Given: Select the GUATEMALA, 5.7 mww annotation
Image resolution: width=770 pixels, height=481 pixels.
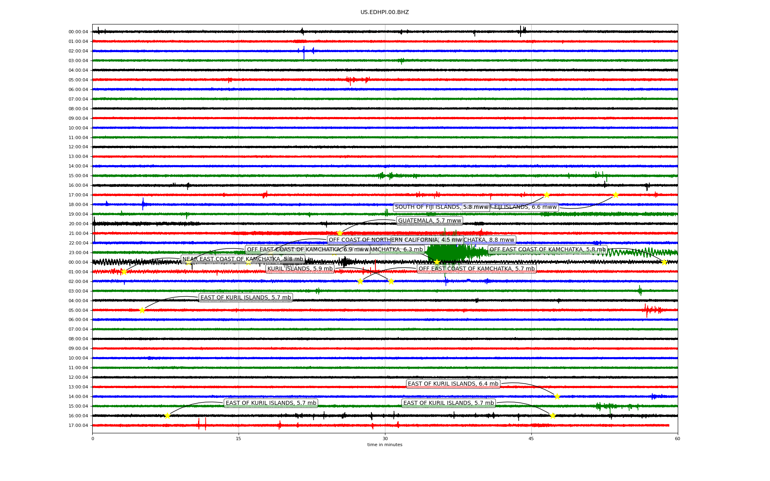Looking at the screenshot, I should (430, 221).
